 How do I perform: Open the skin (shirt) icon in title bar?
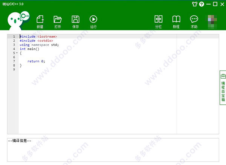(195, 4)
